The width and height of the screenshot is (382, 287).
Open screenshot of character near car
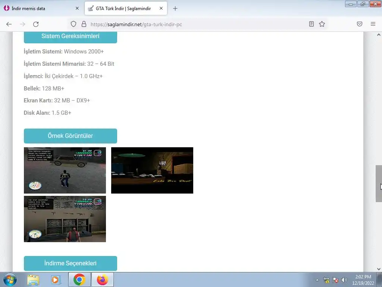[65, 170]
